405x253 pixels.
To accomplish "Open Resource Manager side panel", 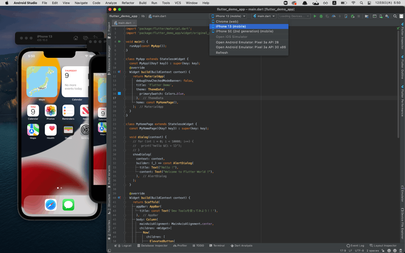I will click(x=109, y=60).
